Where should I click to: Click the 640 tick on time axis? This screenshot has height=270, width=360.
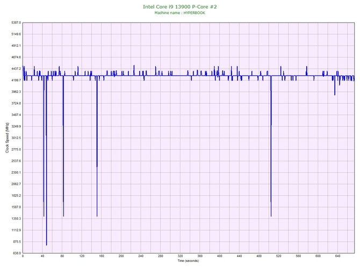pyautogui.click(x=338, y=256)
